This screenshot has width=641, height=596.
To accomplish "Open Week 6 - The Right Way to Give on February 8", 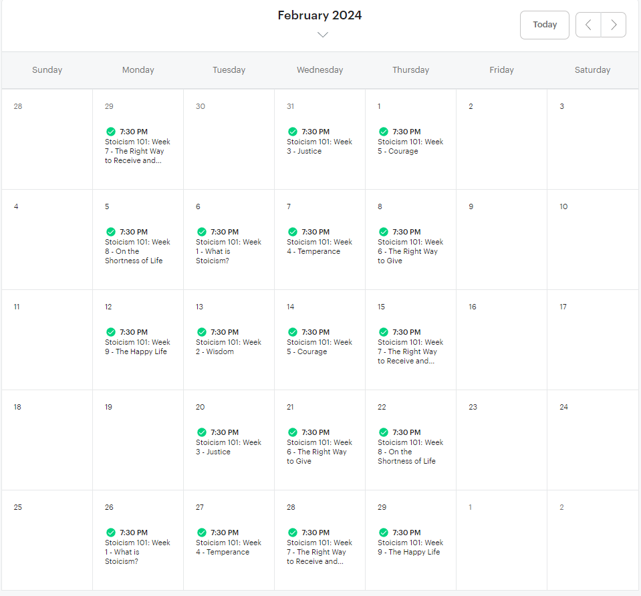I will coord(410,247).
